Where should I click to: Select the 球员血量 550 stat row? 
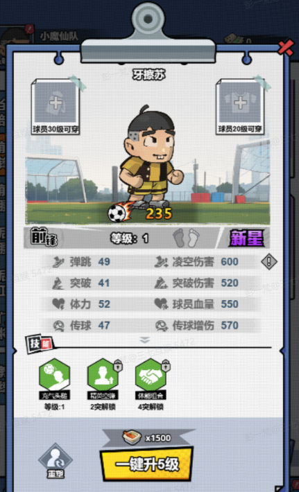[205, 304]
